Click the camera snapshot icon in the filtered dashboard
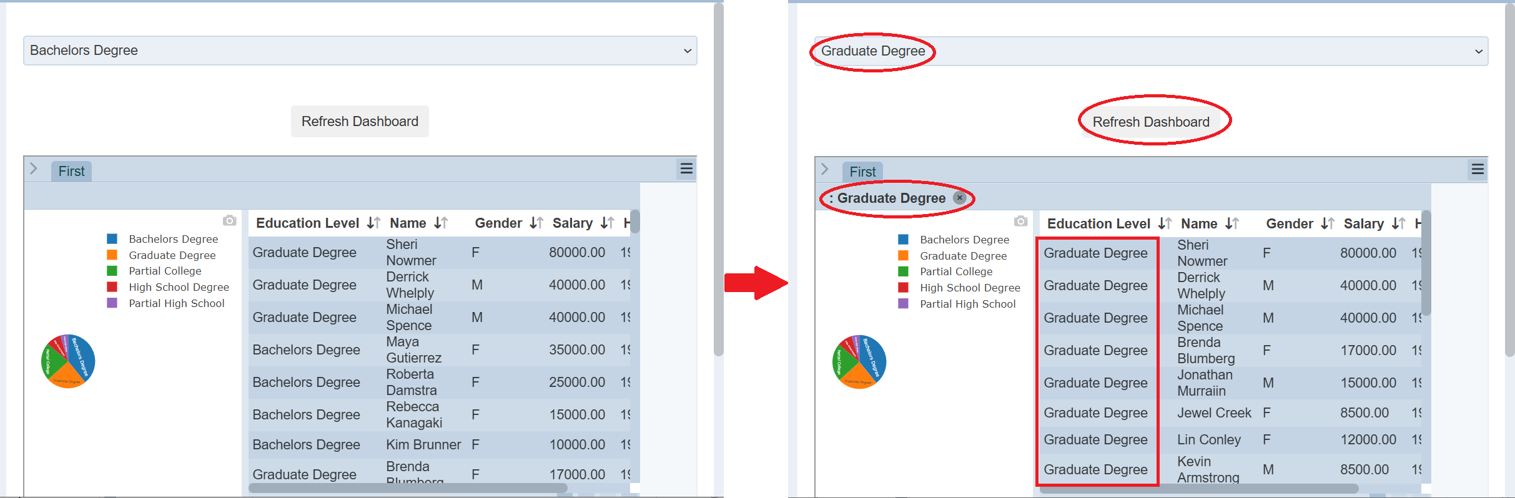The width and height of the screenshot is (1515, 498). [1020, 221]
